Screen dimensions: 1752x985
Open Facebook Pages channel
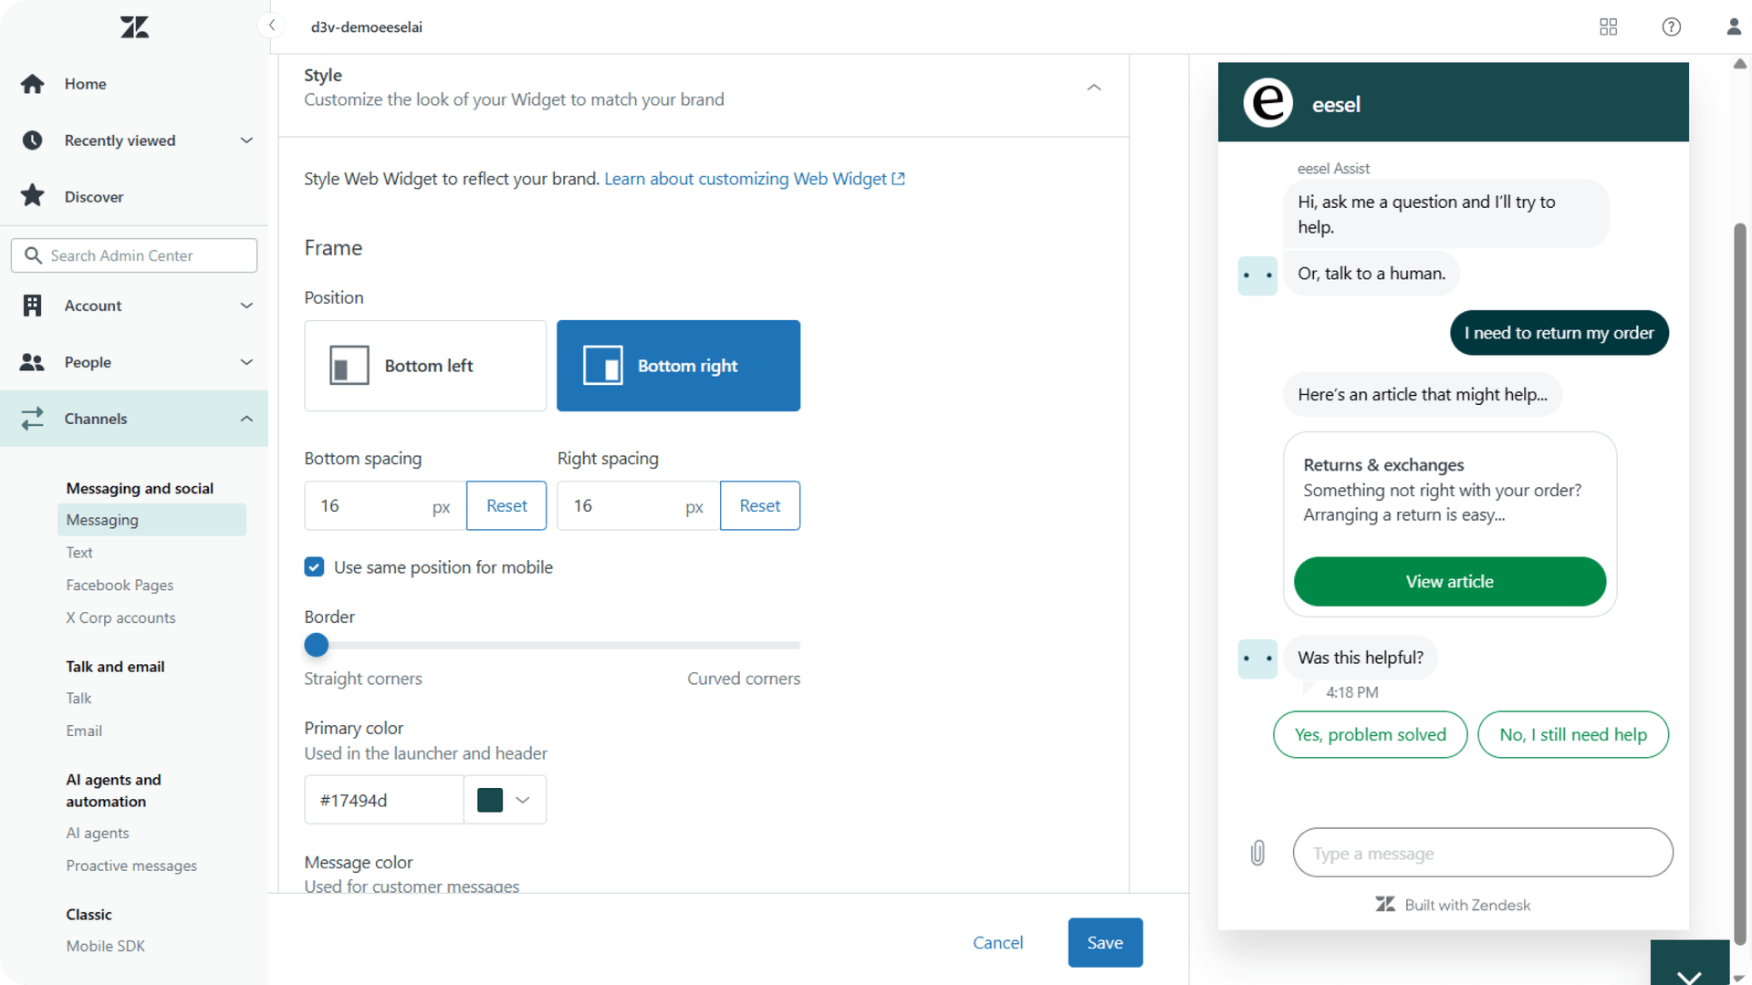coord(120,586)
